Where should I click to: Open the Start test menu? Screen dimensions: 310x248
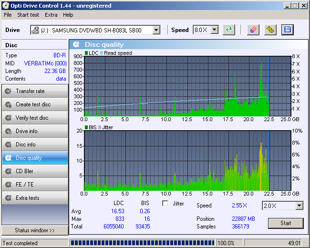click(28, 15)
